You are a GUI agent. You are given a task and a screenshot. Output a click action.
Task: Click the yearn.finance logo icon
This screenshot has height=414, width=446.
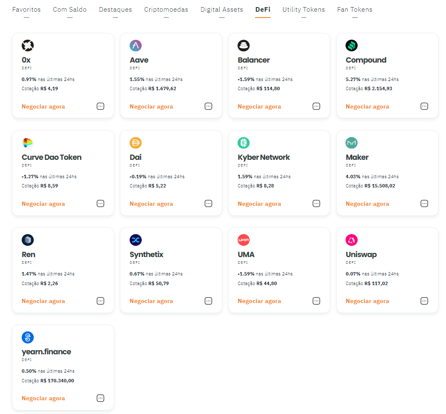(28, 337)
